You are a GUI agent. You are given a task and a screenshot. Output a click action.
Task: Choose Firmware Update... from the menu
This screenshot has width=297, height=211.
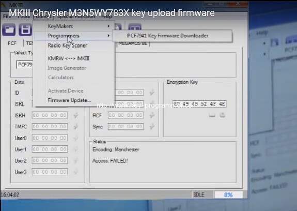[74, 100]
